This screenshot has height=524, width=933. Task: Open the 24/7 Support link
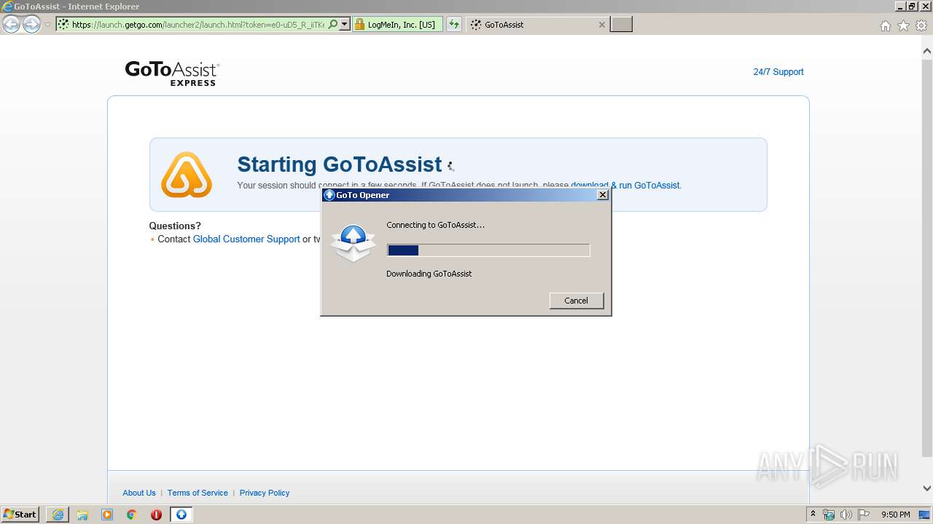tap(778, 72)
